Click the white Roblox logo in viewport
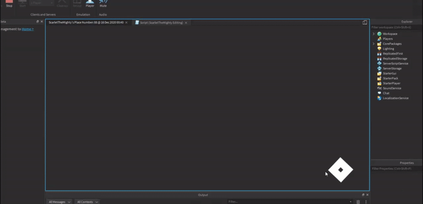The image size is (423, 204). click(x=341, y=170)
